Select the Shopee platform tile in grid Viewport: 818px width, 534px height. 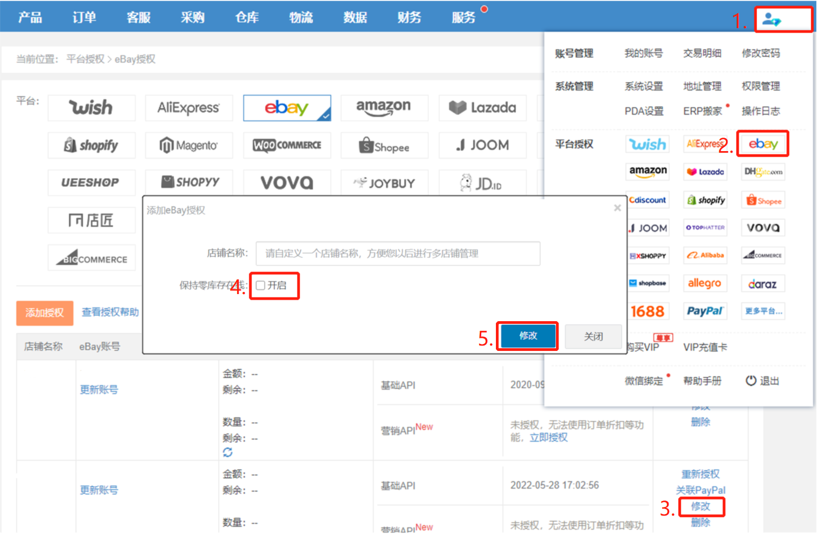click(384, 145)
